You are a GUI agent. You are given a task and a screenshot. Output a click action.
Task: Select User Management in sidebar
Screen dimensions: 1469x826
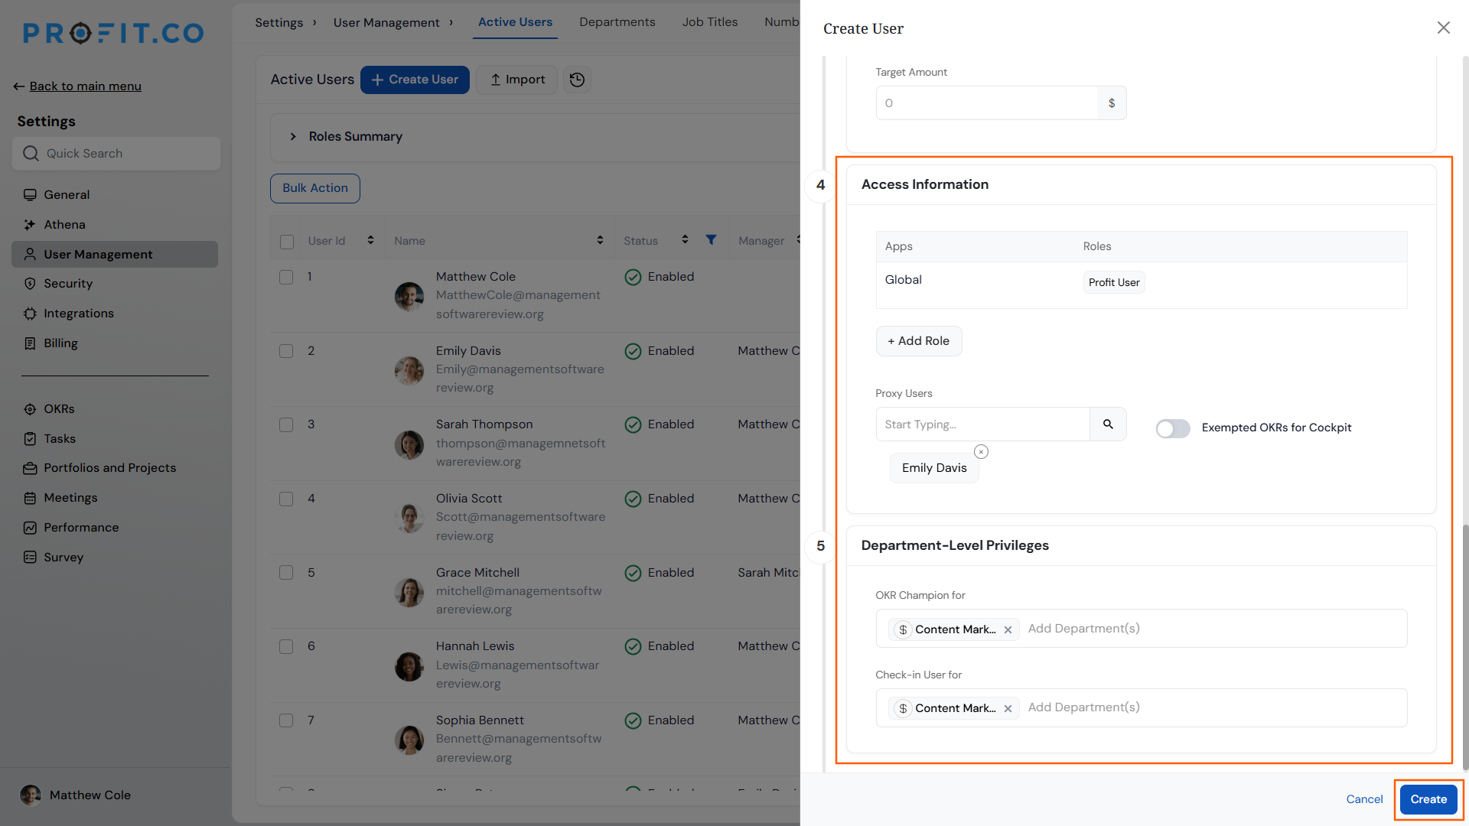tap(115, 255)
